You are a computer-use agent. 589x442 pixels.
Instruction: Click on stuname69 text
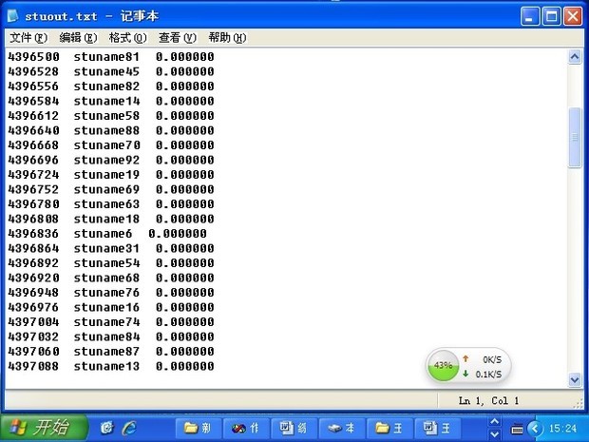tap(106, 189)
